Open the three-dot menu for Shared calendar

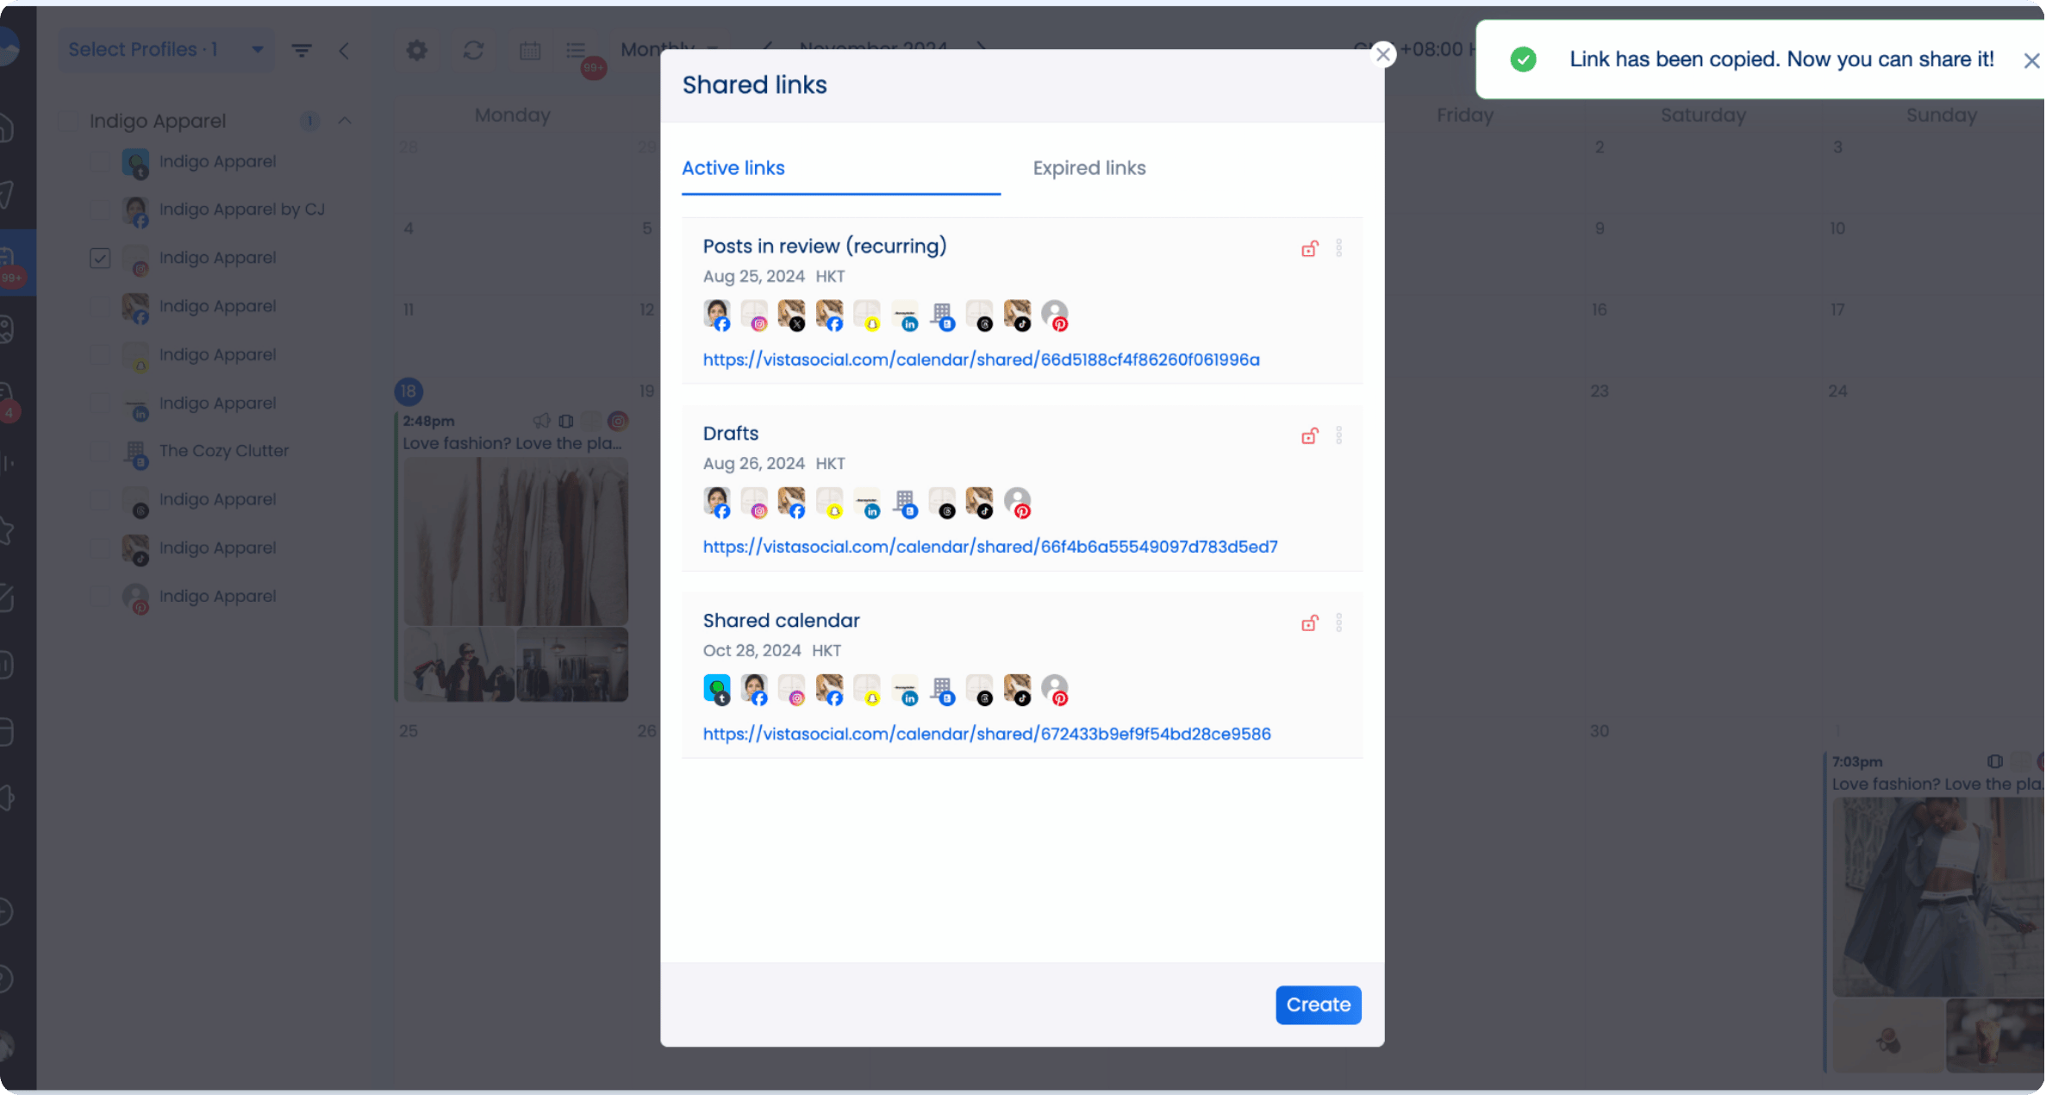[x=1338, y=623]
